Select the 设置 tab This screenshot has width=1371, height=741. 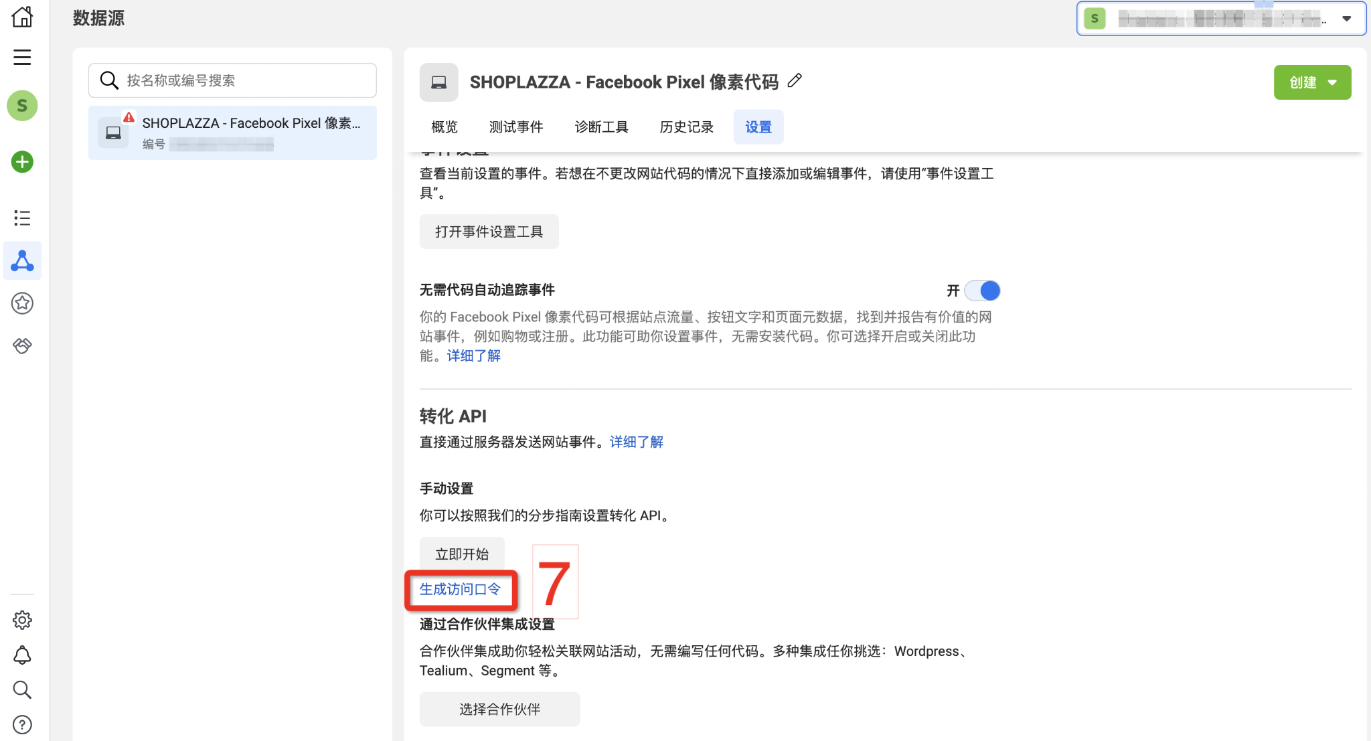point(758,127)
